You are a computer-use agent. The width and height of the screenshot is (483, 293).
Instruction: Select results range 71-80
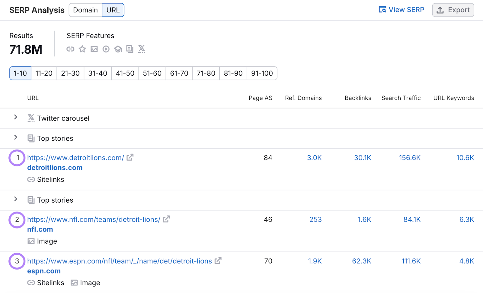[x=206, y=73]
